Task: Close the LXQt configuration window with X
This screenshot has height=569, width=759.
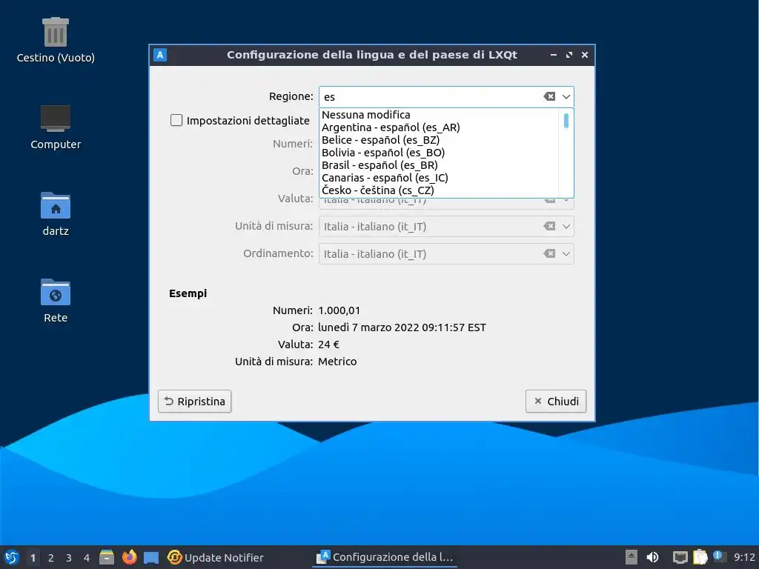Action: click(x=585, y=55)
